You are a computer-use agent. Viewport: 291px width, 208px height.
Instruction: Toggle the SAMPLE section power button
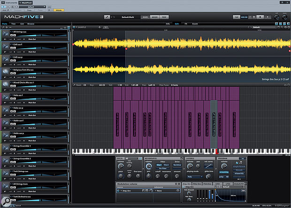click(74, 27)
